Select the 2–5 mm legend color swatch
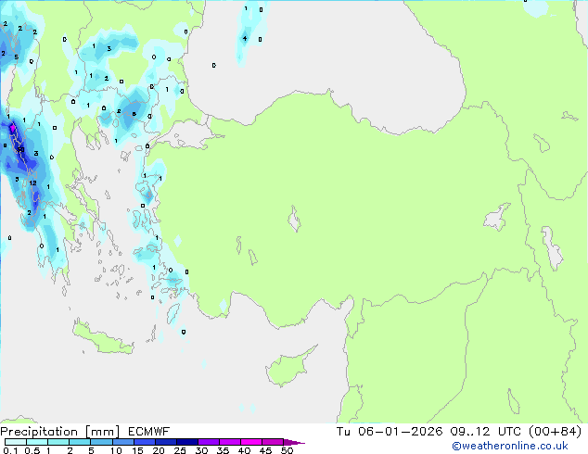The width and height of the screenshot is (588, 454). tap(80, 442)
